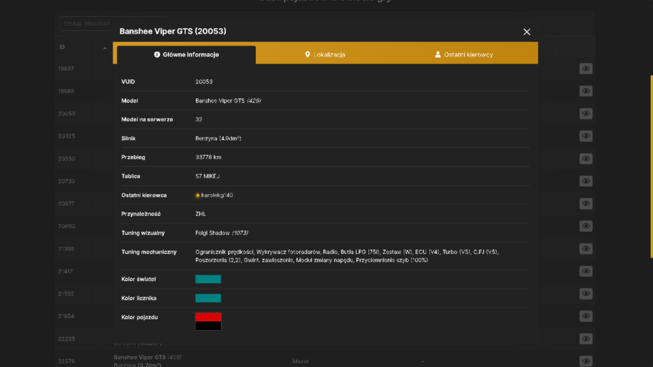Click the eye icon for vehicle 21592
Viewport: 653px width, 367px height.
click(x=586, y=294)
